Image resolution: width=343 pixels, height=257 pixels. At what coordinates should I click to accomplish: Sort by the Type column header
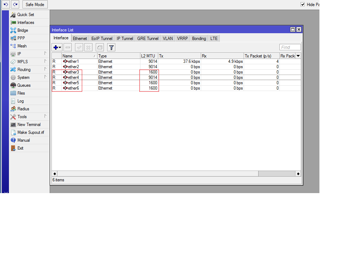pos(119,56)
